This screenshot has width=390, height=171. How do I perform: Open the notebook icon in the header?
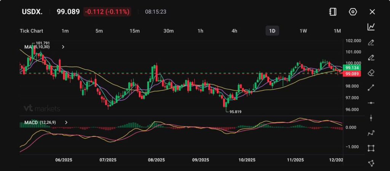332,12
